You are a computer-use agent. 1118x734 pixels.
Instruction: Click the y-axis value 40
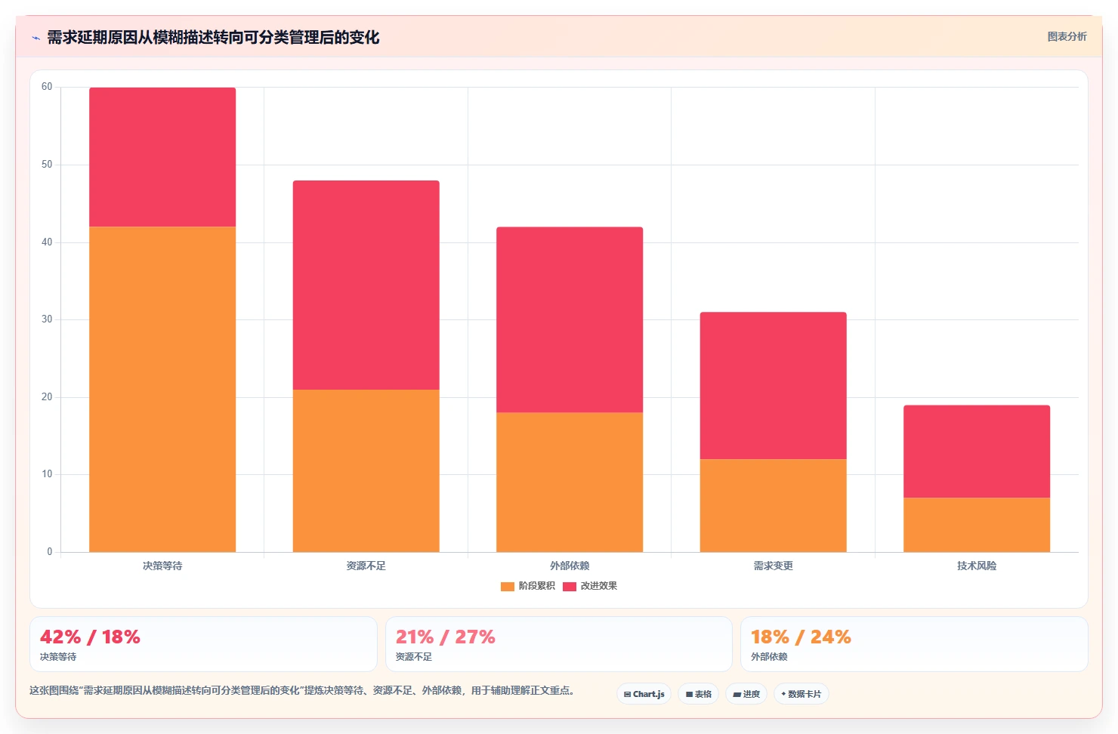coord(47,242)
